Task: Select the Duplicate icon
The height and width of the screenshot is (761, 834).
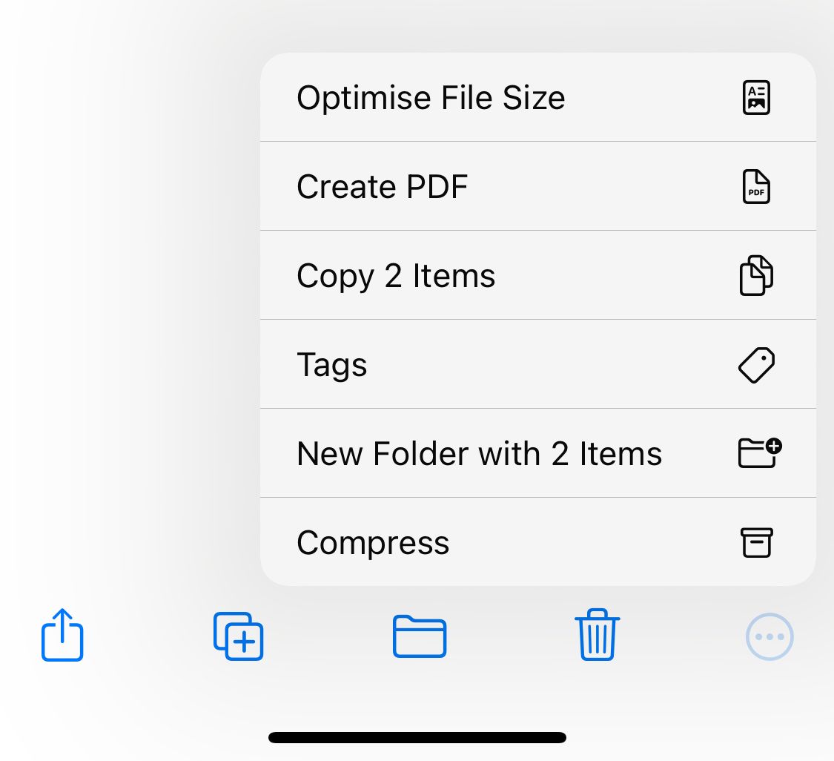Action: tap(238, 636)
